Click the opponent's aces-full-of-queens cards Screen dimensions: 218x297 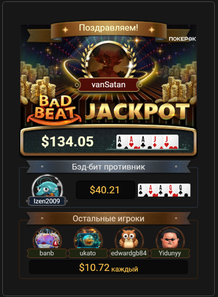[164, 190]
